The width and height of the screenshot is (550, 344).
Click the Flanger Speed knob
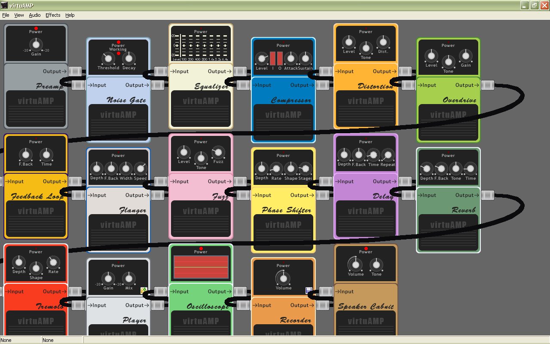[140, 169]
